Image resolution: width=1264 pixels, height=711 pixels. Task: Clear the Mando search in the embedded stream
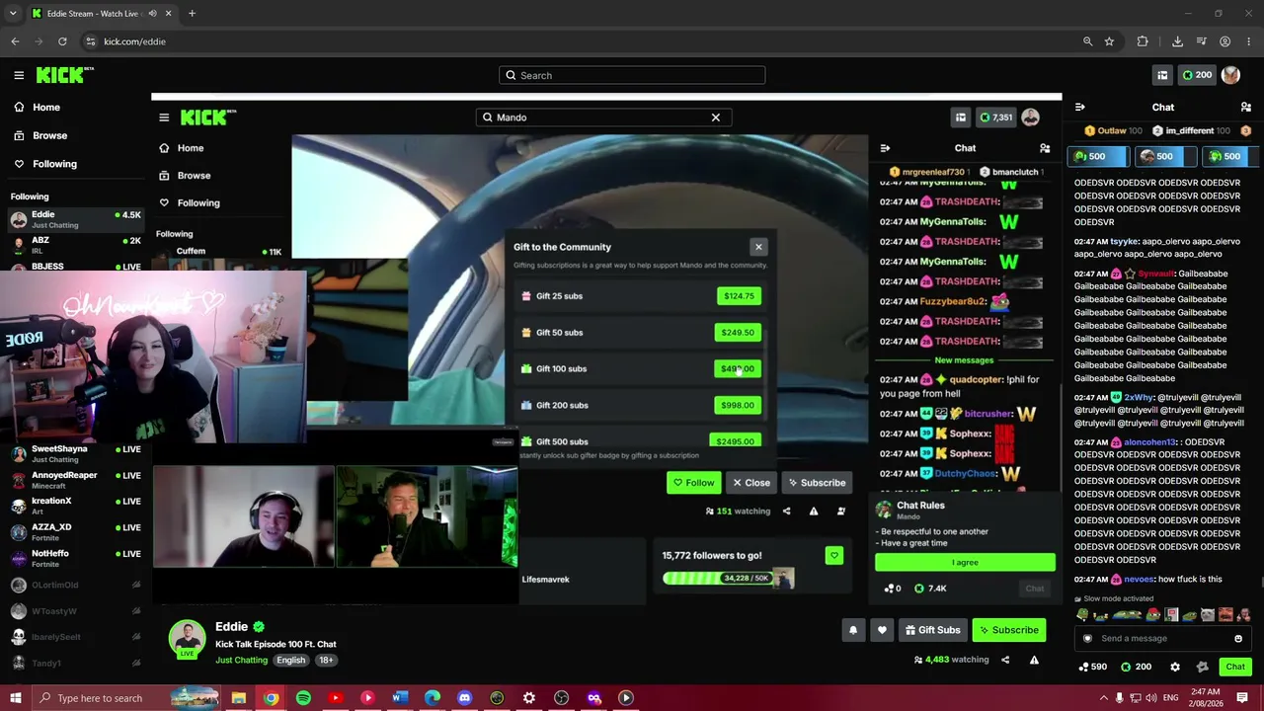tap(716, 118)
